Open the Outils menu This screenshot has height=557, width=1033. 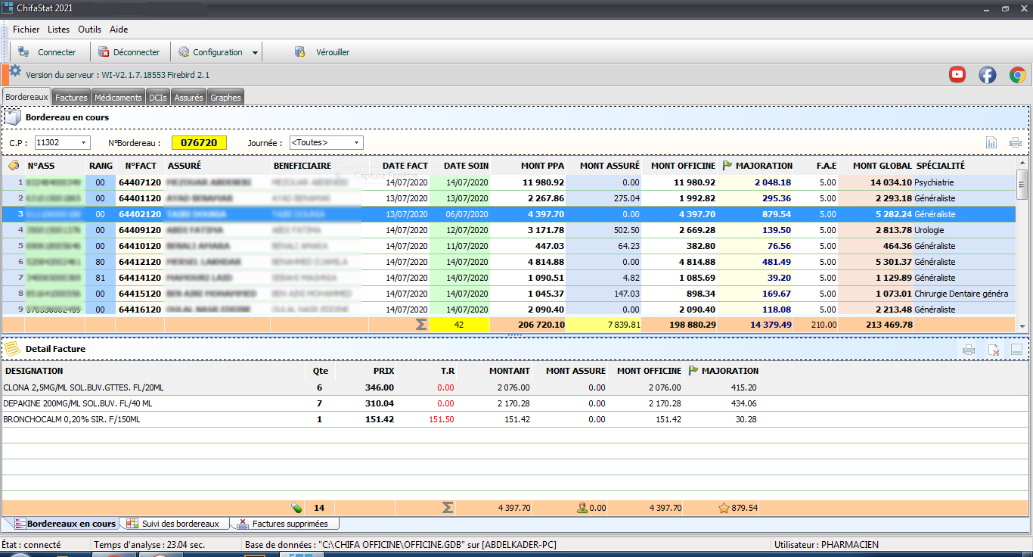[x=89, y=30]
